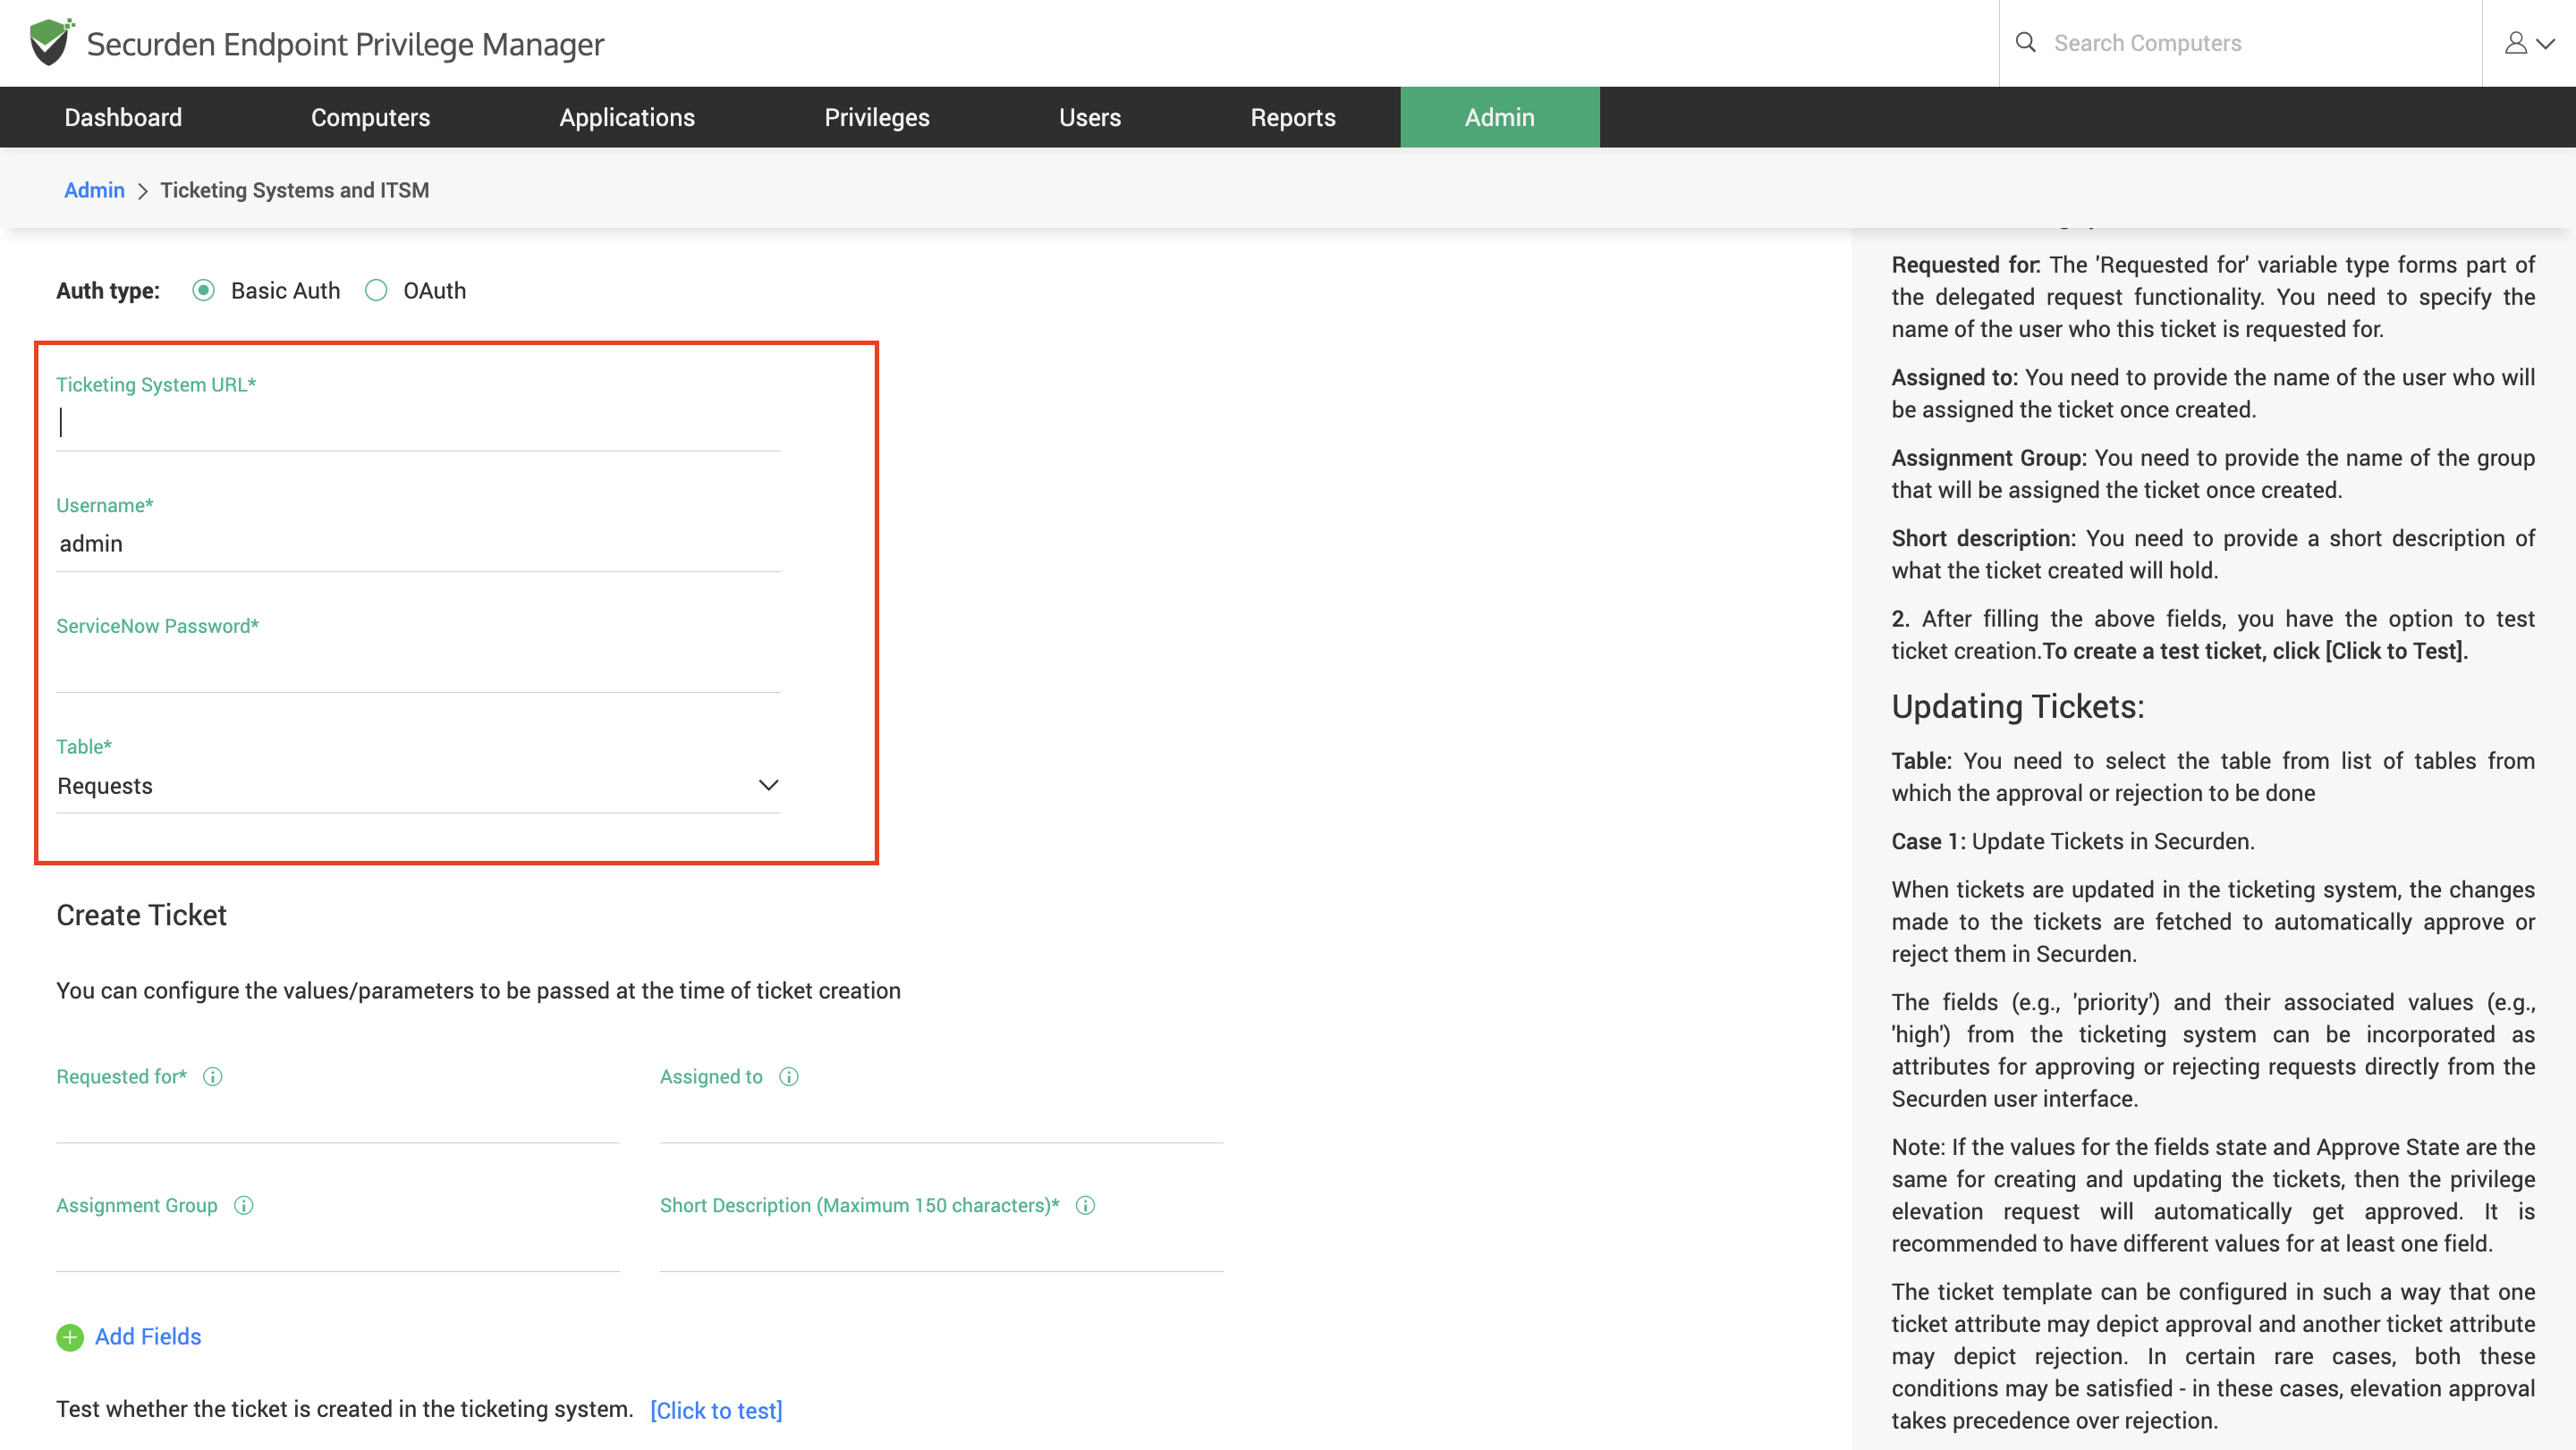2576x1450 pixels.
Task: Show info for Short Description field
Action: point(1085,1205)
